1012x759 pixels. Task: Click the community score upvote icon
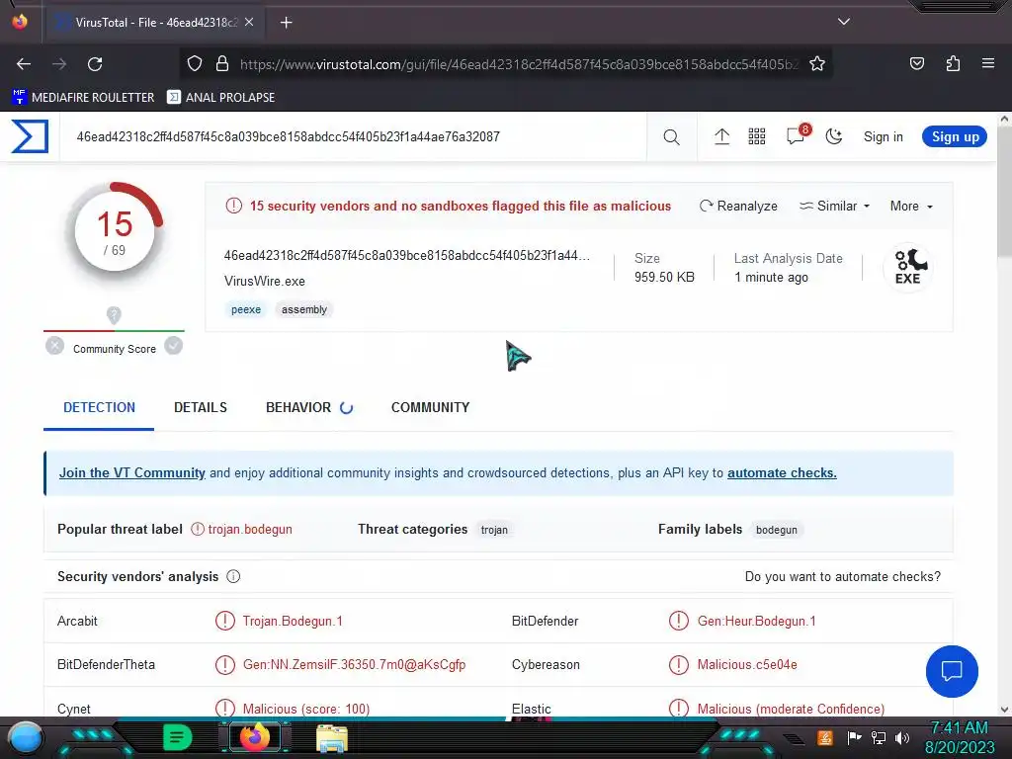click(x=173, y=346)
